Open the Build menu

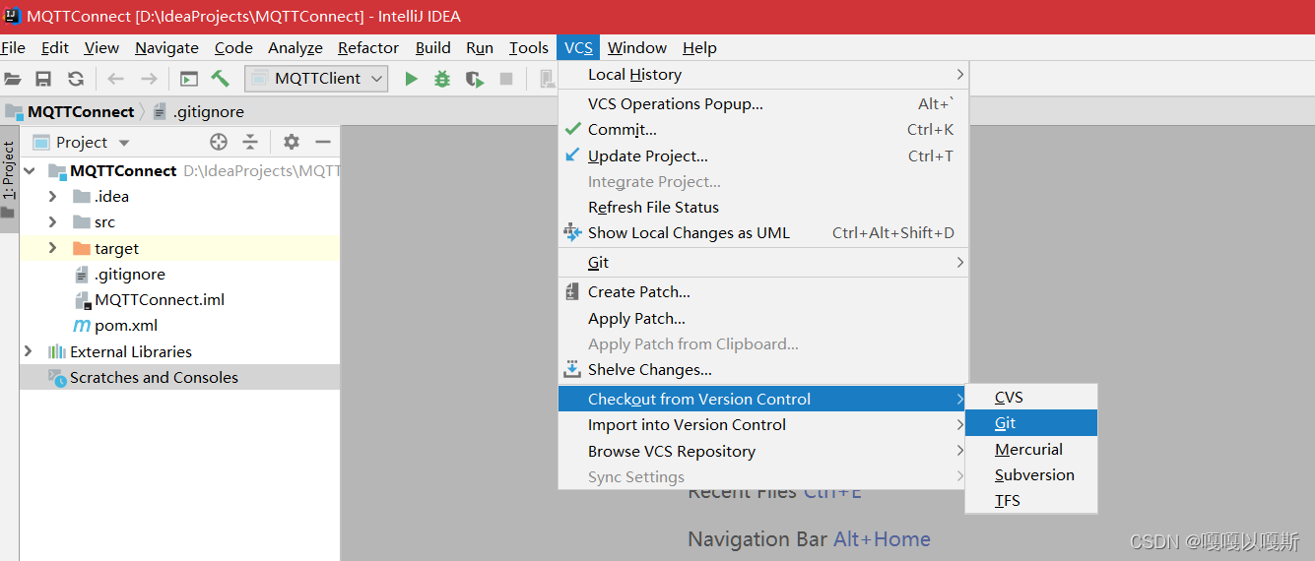click(433, 47)
